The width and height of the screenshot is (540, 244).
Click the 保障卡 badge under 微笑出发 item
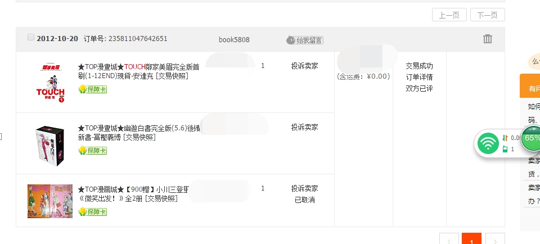pyautogui.click(x=93, y=212)
